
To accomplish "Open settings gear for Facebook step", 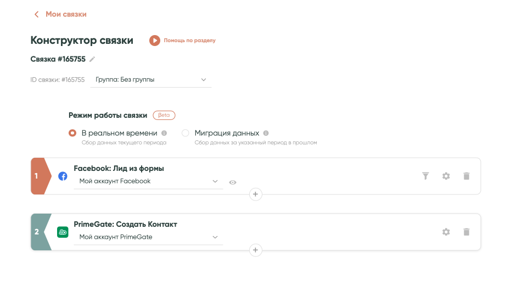I will [446, 176].
